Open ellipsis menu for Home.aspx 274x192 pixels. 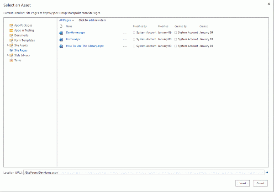click(x=125, y=40)
